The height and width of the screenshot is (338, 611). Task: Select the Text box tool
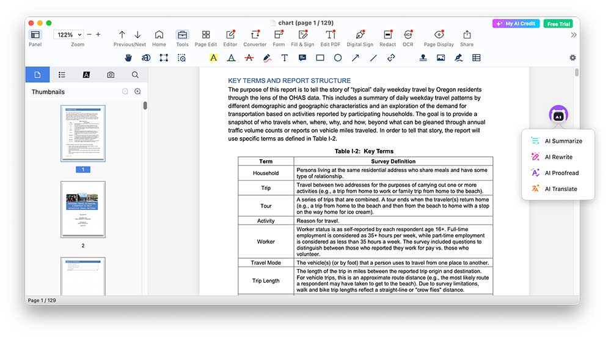coord(285,58)
